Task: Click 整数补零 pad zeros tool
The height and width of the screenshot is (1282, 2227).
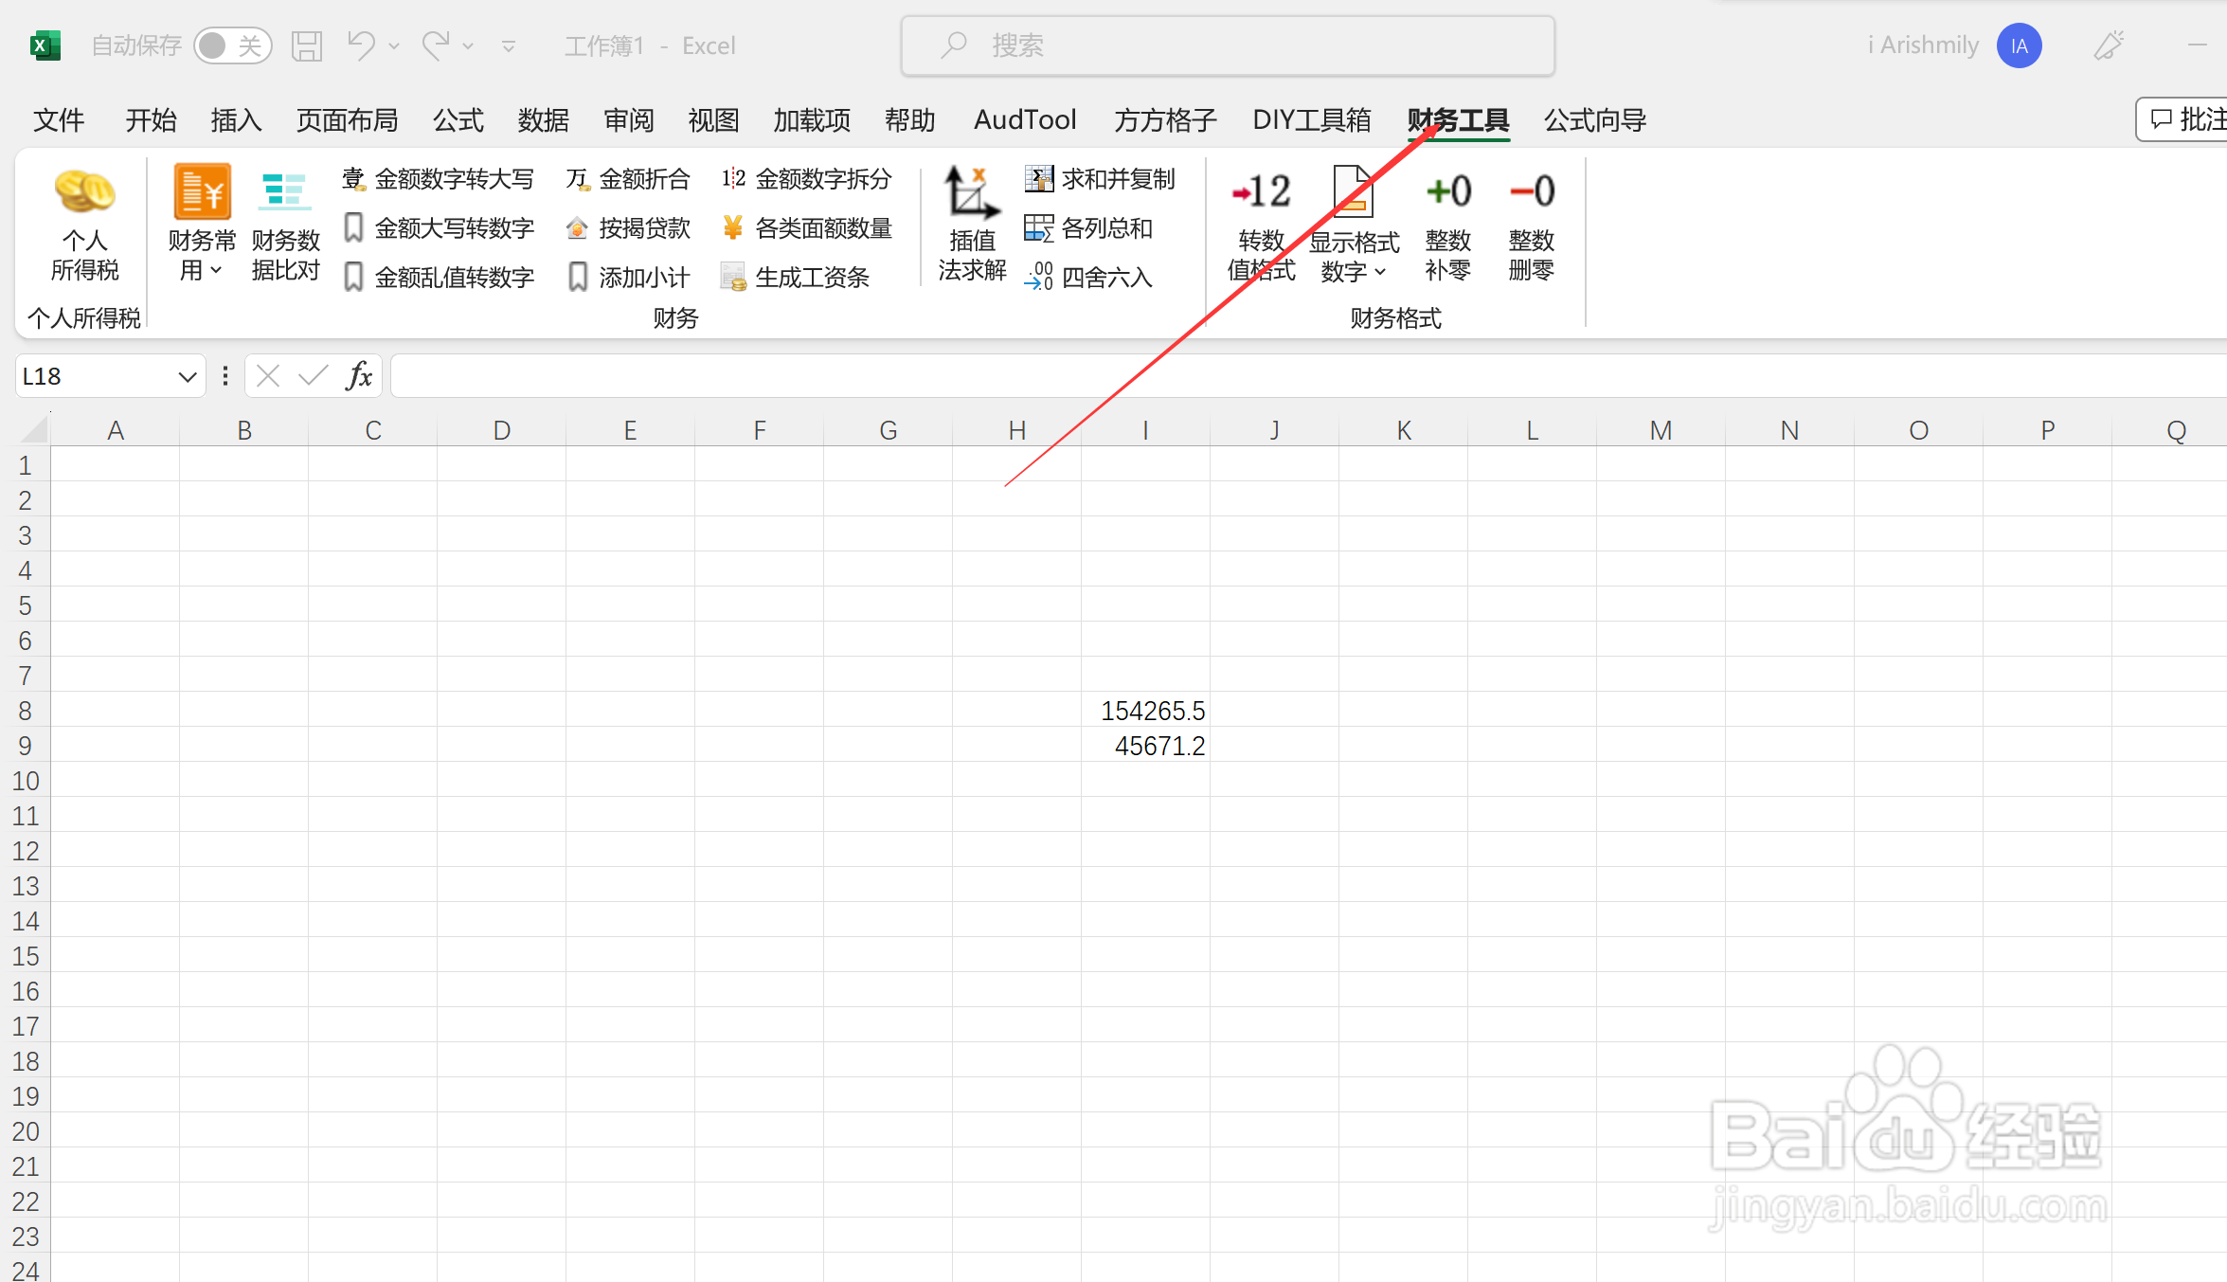Action: point(1447,227)
